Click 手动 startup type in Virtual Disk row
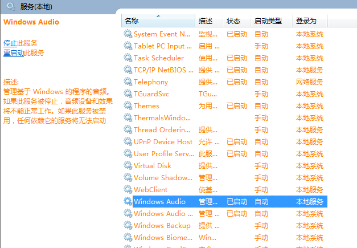 261,166
